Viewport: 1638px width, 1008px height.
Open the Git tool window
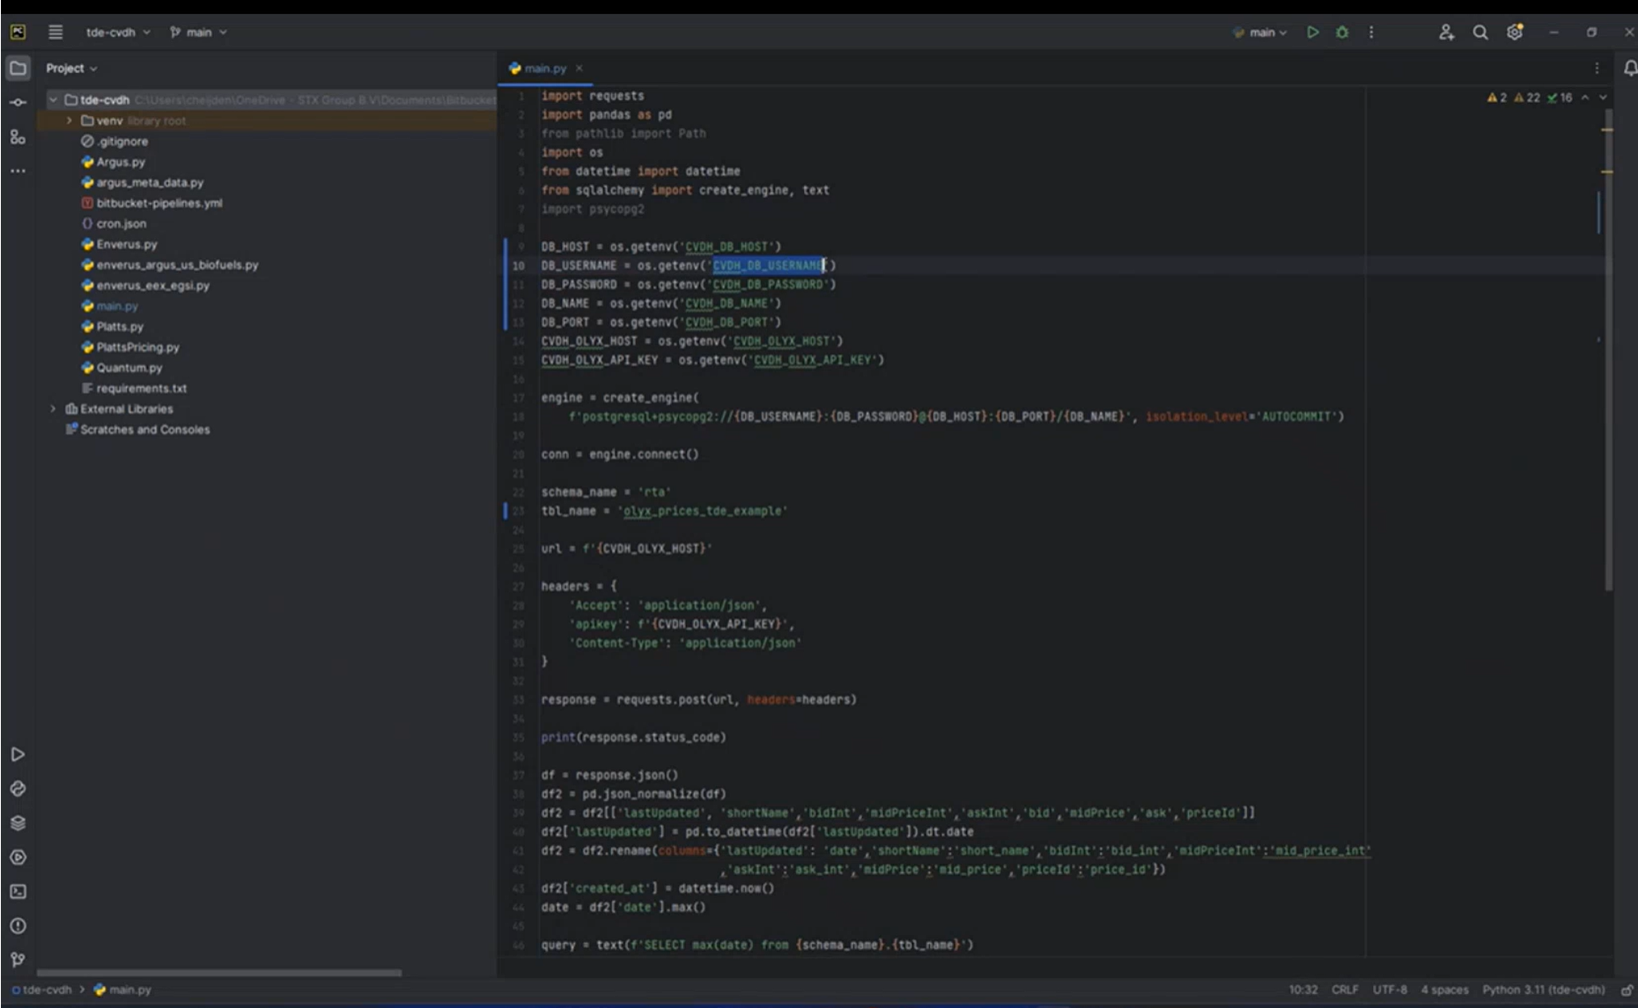[x=18, y=960]
